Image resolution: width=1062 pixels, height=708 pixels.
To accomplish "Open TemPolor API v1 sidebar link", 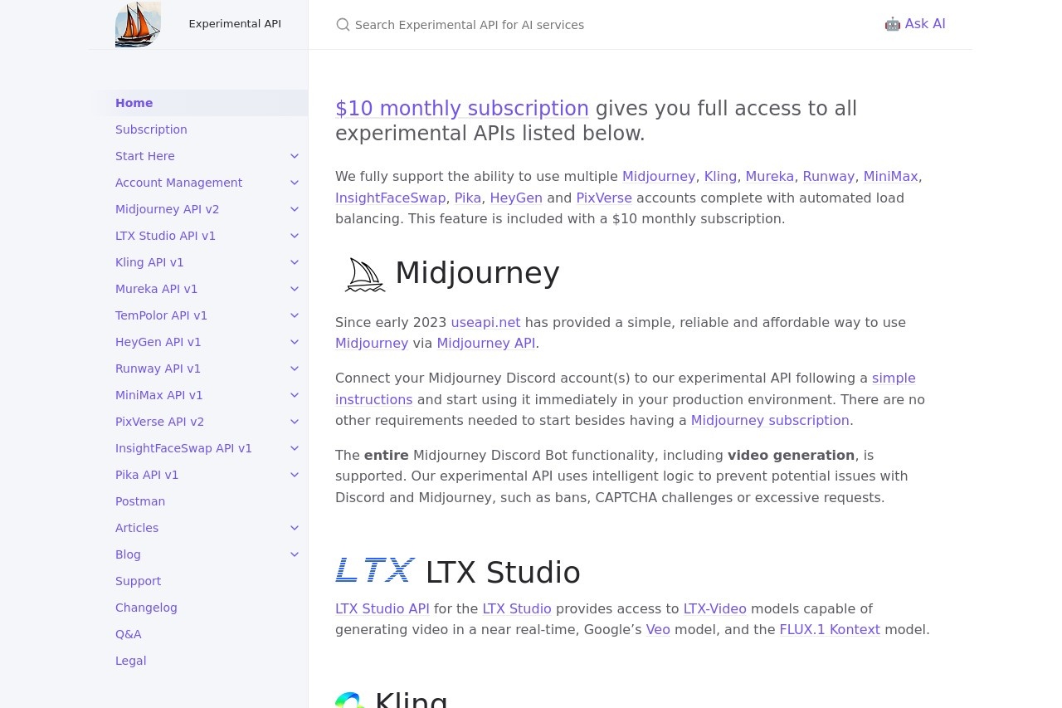I will 161,315.
